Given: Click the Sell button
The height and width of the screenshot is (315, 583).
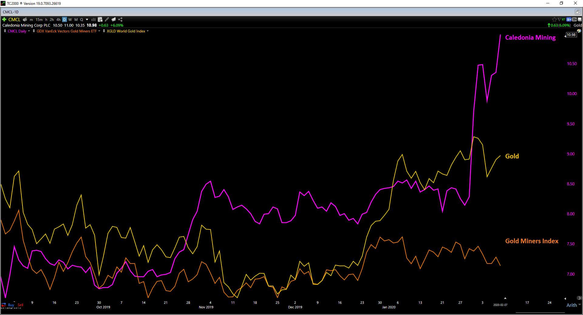Looking at the screenshot, I should tap(20, 305).
